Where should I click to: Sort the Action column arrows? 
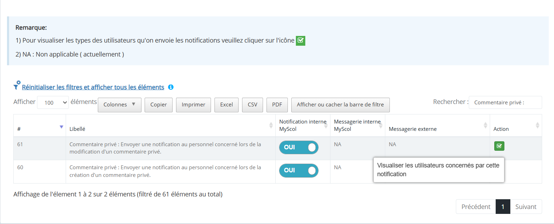(x=538, y=125)
